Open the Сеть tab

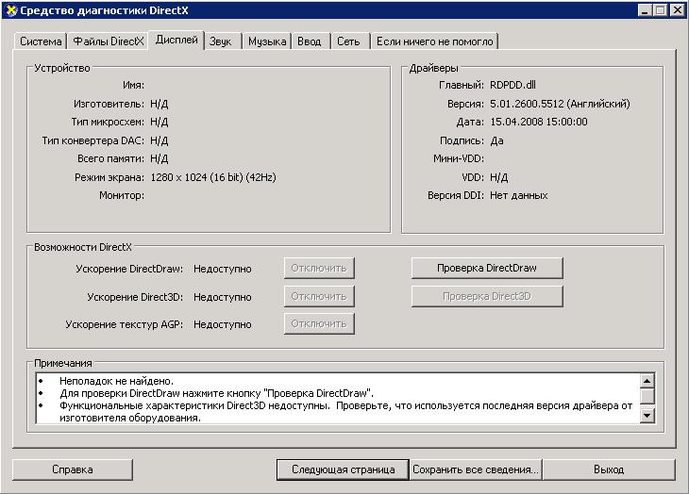coord(348,41)
